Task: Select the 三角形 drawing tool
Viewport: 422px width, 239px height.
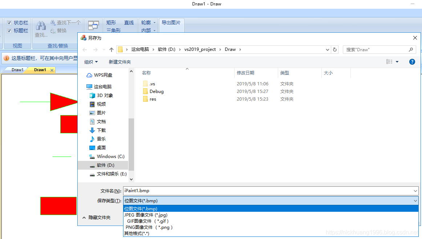Action: pyautogui.click(x=114, y=31)
